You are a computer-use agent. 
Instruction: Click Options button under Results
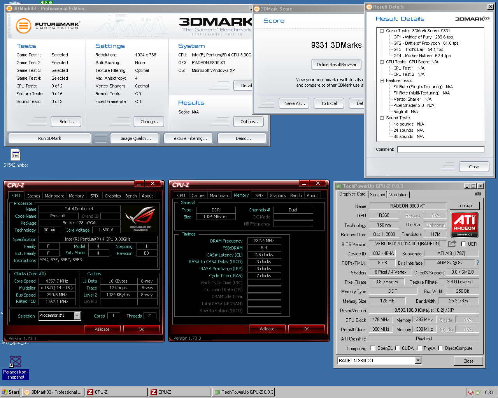(x=249, y=122)
